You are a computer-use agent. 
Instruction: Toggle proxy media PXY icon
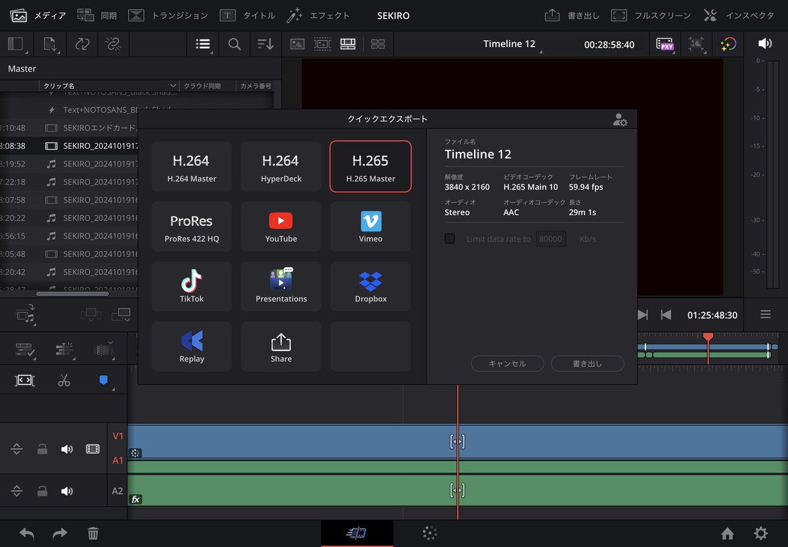click(x=666, y=44)
